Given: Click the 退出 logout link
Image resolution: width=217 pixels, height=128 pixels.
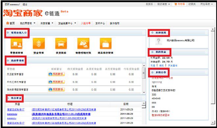Looking at the screenshot, I should tap(25, 4).
